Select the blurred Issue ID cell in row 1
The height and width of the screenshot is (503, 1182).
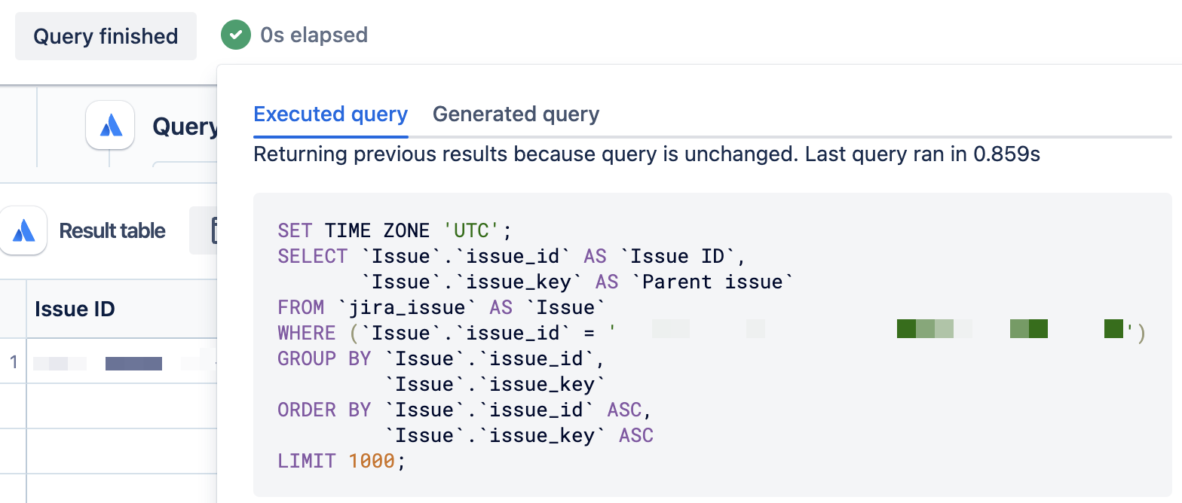coord(121,363)
